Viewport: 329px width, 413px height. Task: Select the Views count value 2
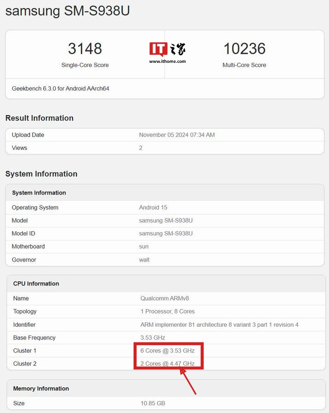point(141,148)
